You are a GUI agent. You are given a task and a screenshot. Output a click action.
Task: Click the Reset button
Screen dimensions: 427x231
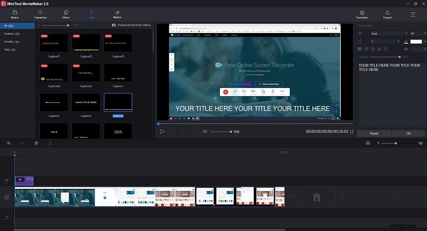374,133
